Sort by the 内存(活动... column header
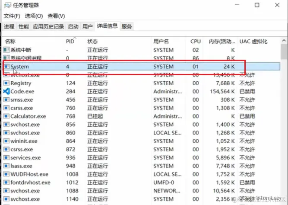Image resolution: width=288 pixels, height=205 pixels. [222, 41]
